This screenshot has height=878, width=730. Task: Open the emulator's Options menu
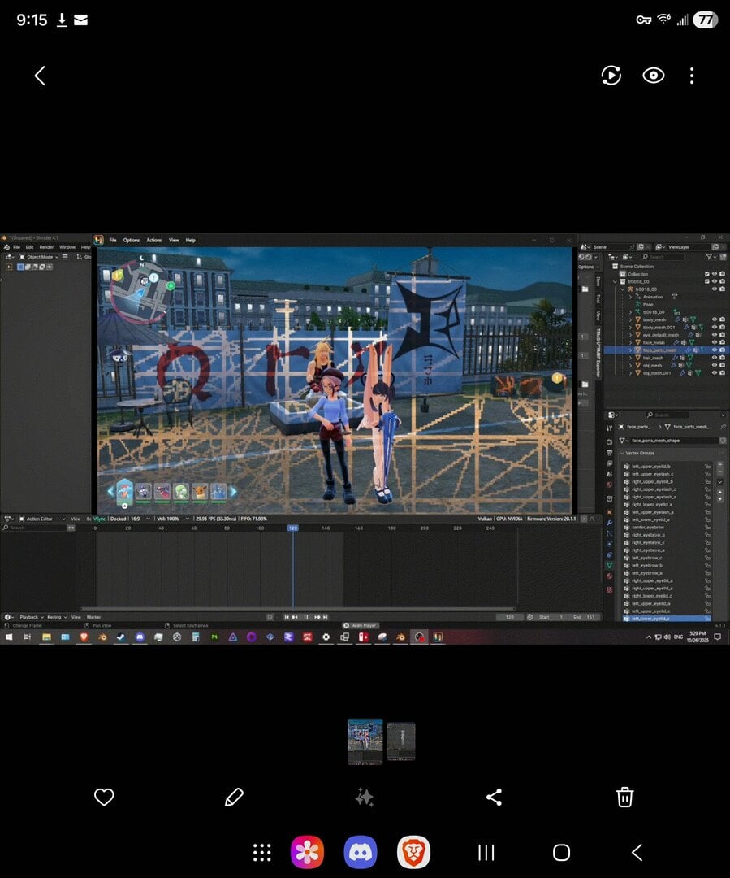tap(132, 240)
